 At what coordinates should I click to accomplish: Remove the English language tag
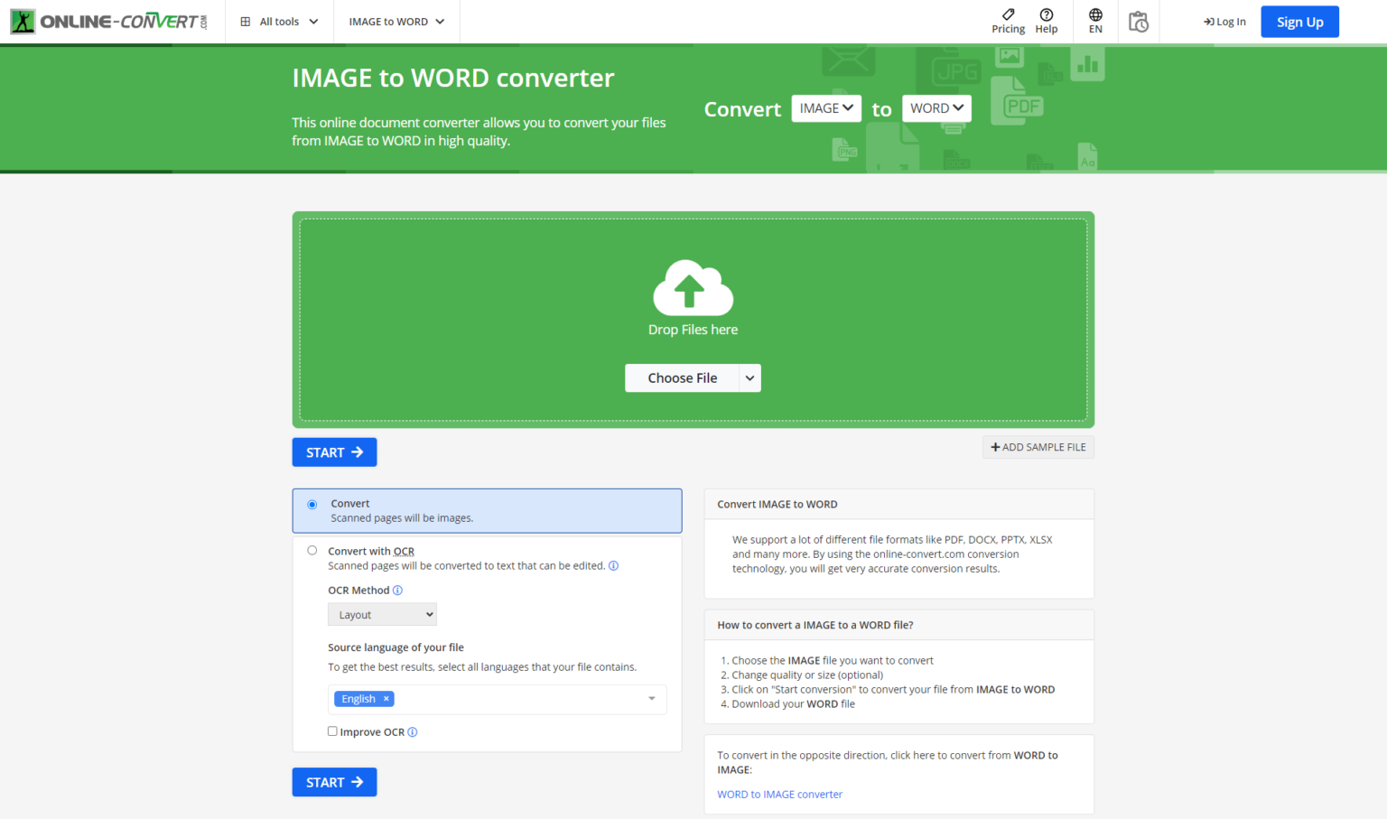click(x=386, y=699)
